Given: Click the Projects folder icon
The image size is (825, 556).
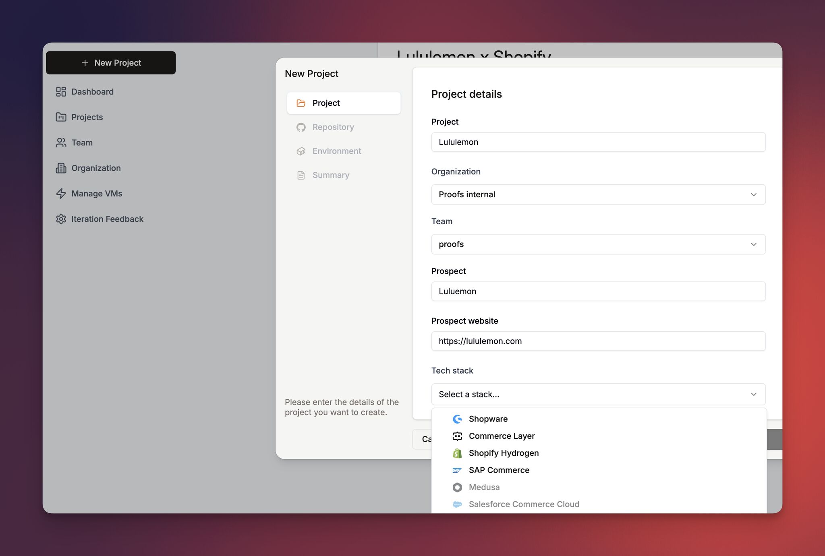Looking at the screenshot, I should 61,117.
